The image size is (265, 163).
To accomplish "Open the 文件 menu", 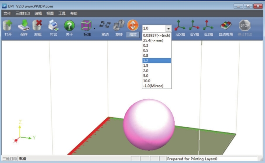I will pyautogui.click(x=7, y=14).
